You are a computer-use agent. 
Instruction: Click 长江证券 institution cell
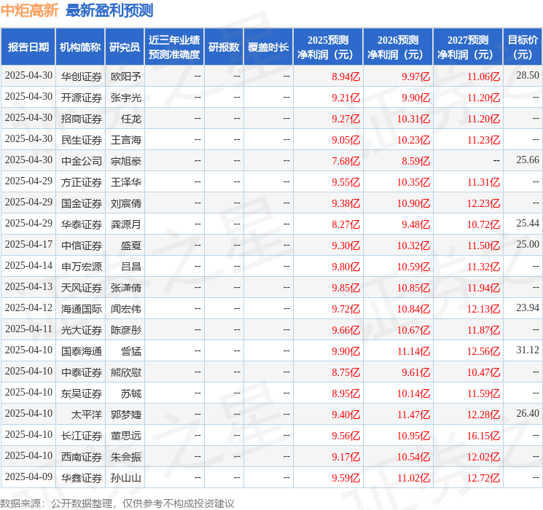pos(82,436)
